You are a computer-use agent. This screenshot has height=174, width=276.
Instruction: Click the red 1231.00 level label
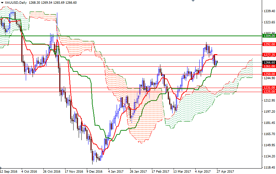click(269, 87)
